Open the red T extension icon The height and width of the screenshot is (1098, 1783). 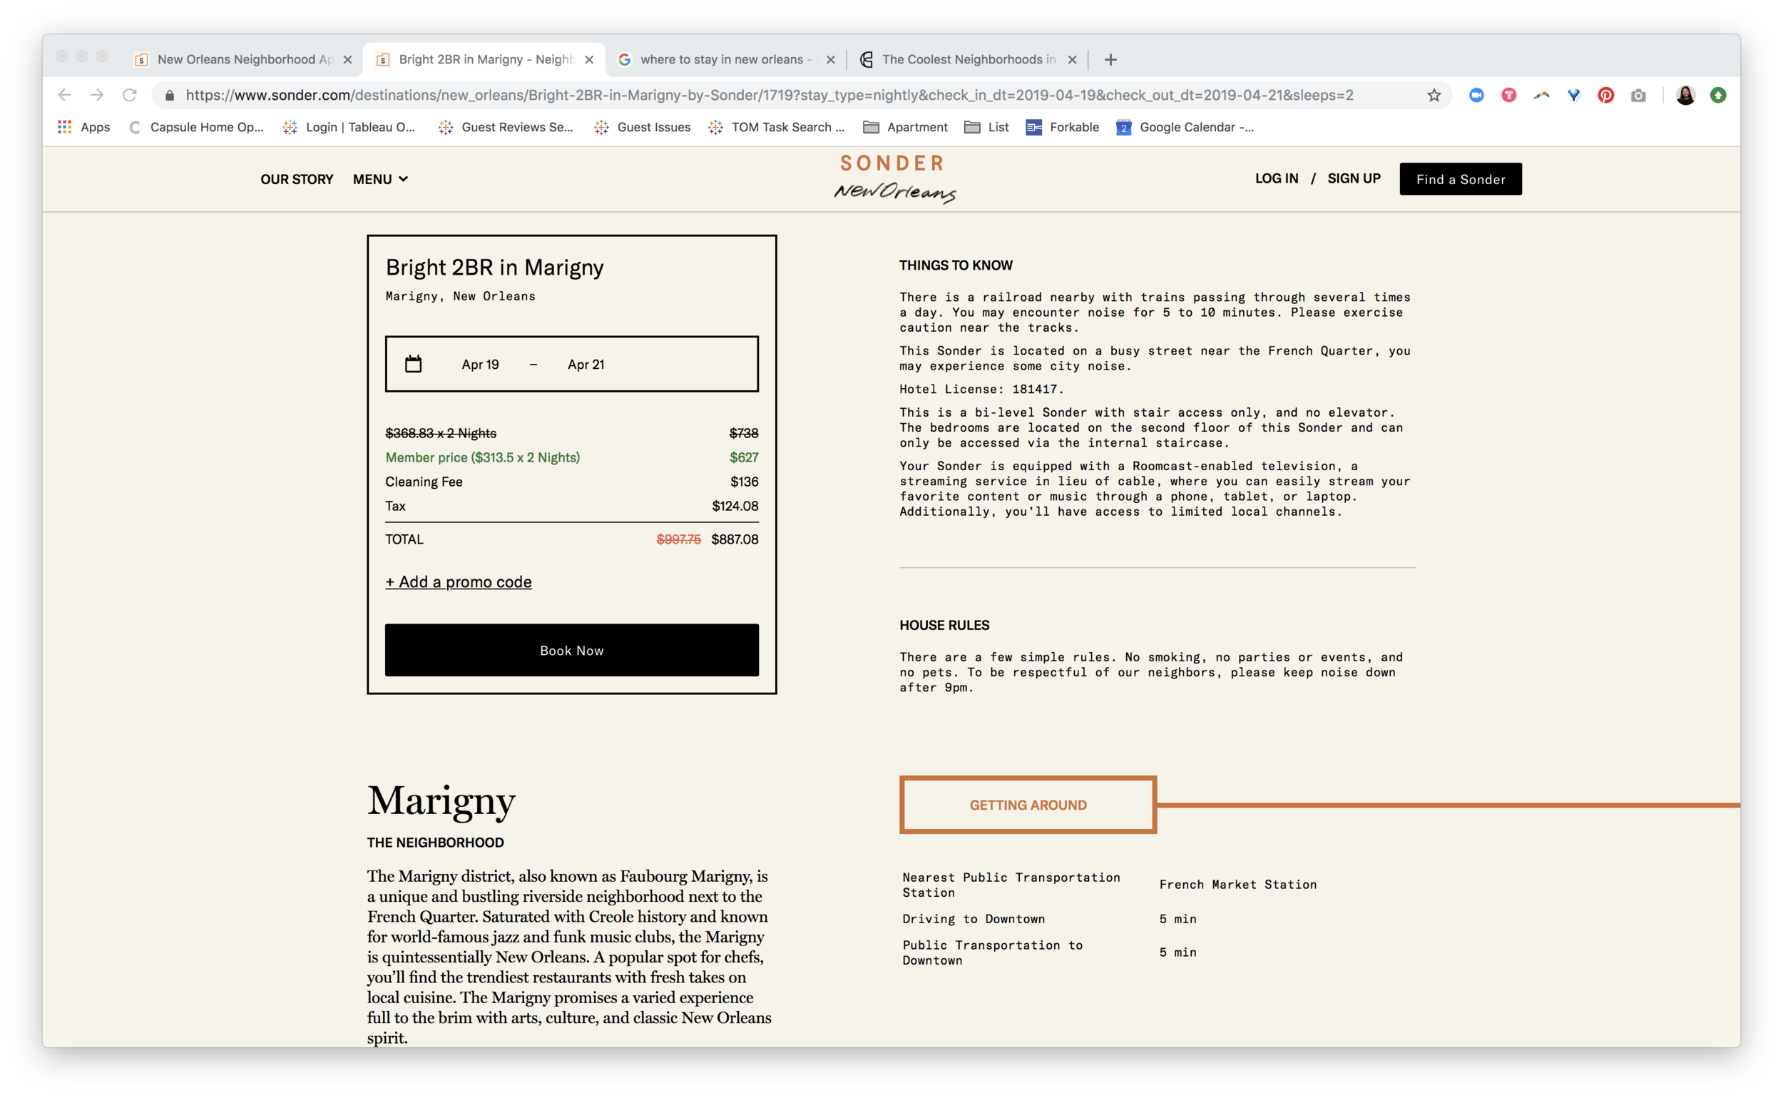1508,95
